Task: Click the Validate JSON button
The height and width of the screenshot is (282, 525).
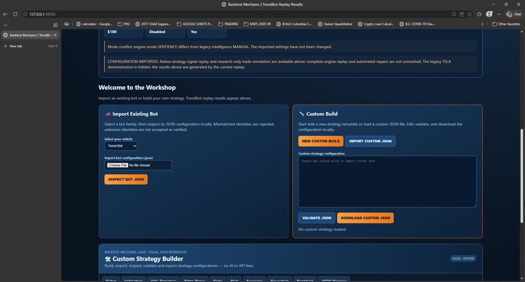Action: click(x=317, y=218)
